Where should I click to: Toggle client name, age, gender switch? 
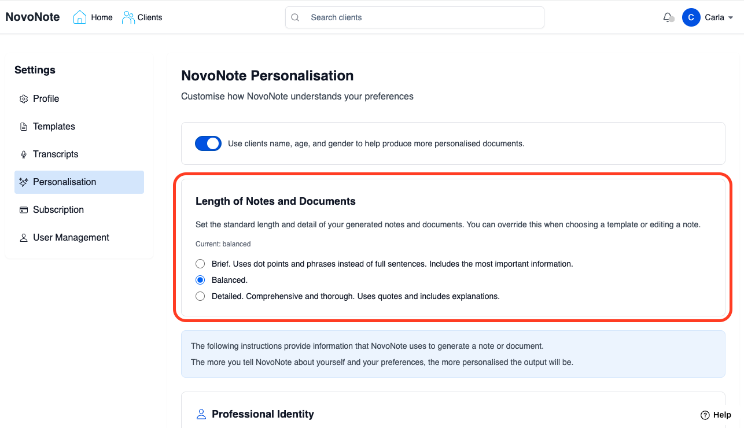click(x=208, y=143)
